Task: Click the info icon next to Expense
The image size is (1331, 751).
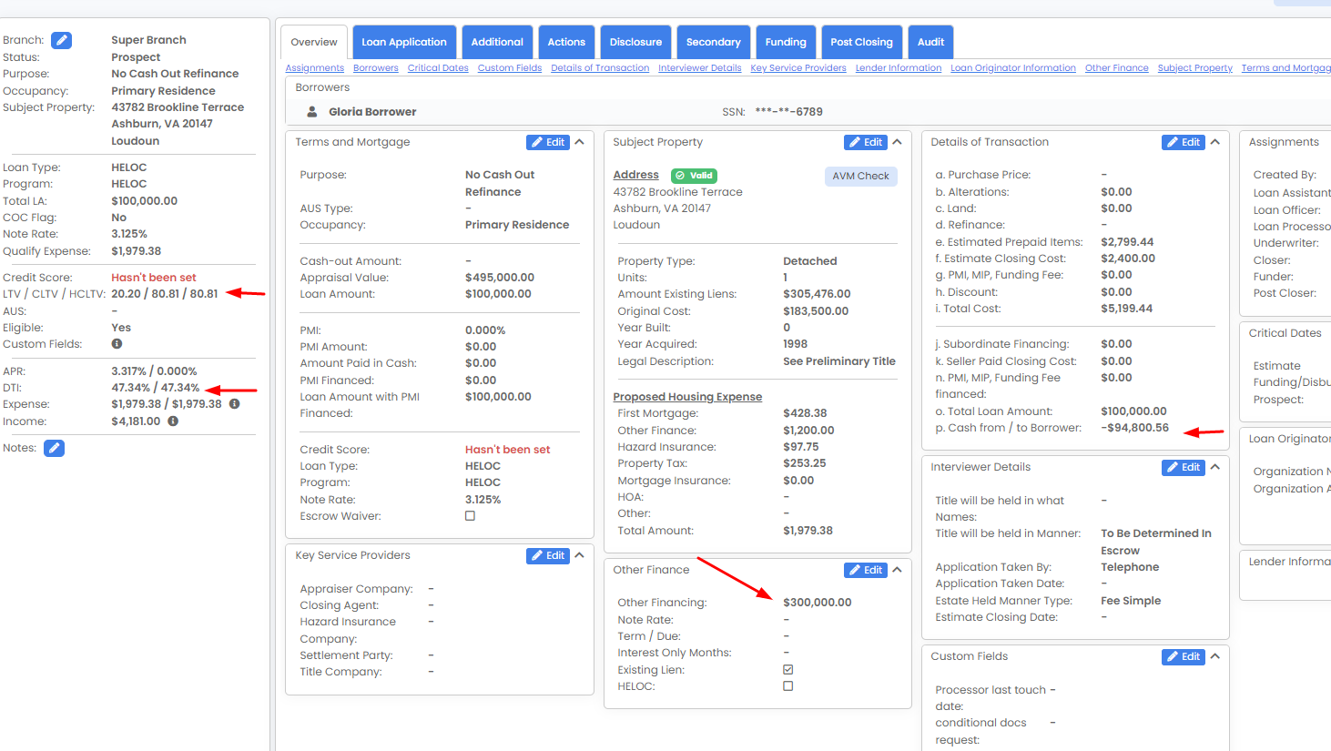Action: (x=234, y=404)
